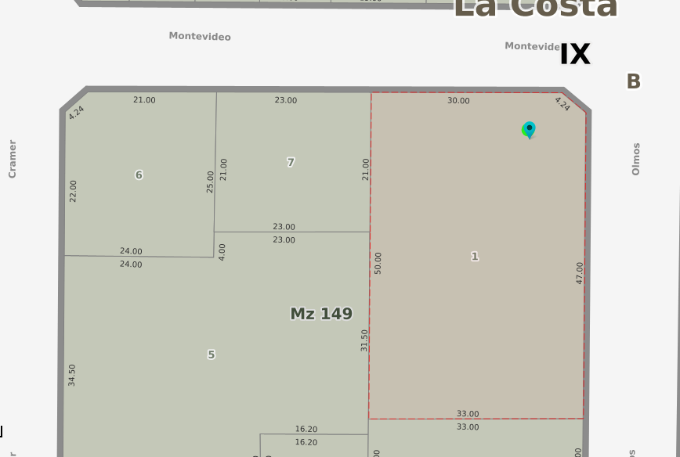Click the 31.50 dimension label

tap(364, 340)
